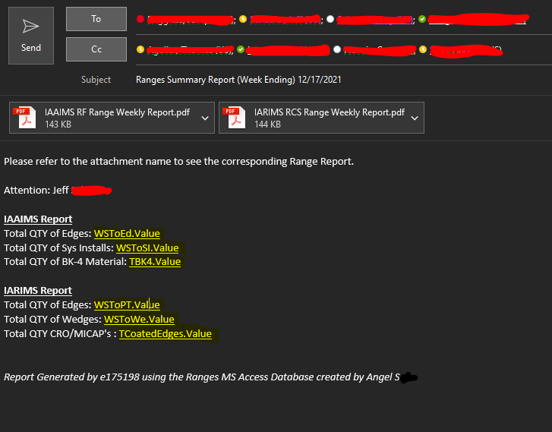
Task: Click the yellow clock presence icon in To line
Action: 243,19
